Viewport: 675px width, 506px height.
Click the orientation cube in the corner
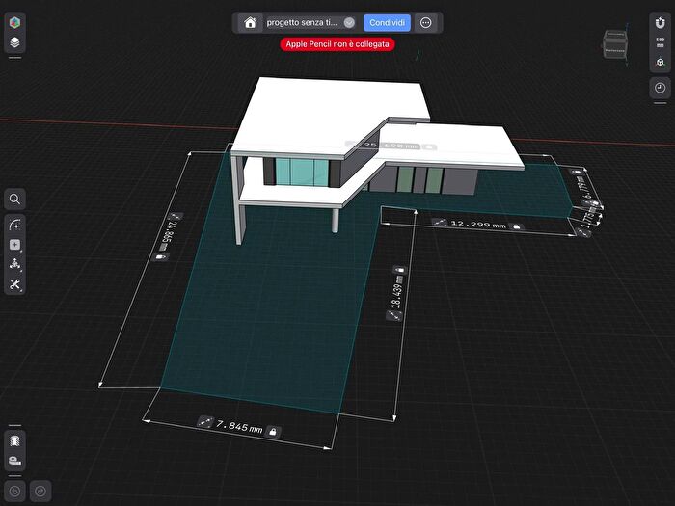[x=613, y=45]
